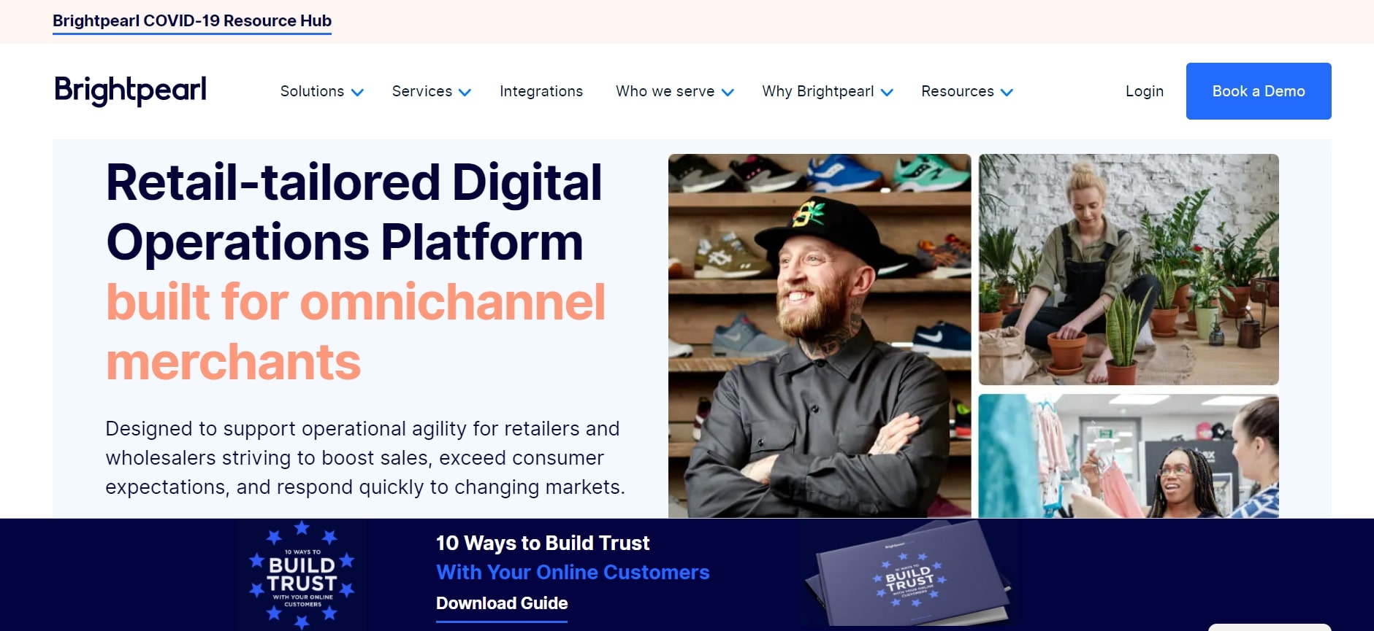Image resolution: width=1374 pixels, height=631 pixels.
Task: Expand the Solutions dropdown chevron
Action: pyautogui.click(x=357, y=93)
